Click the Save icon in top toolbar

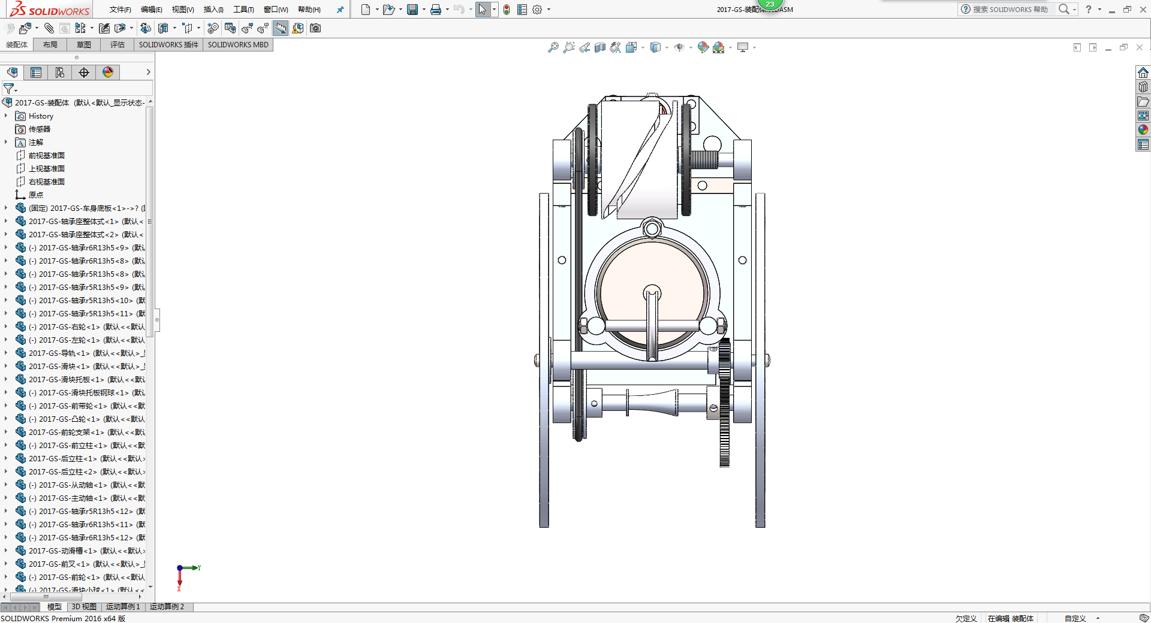point(412,10)
